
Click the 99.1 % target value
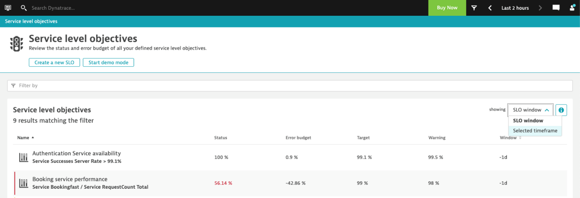tap(364, 157)
